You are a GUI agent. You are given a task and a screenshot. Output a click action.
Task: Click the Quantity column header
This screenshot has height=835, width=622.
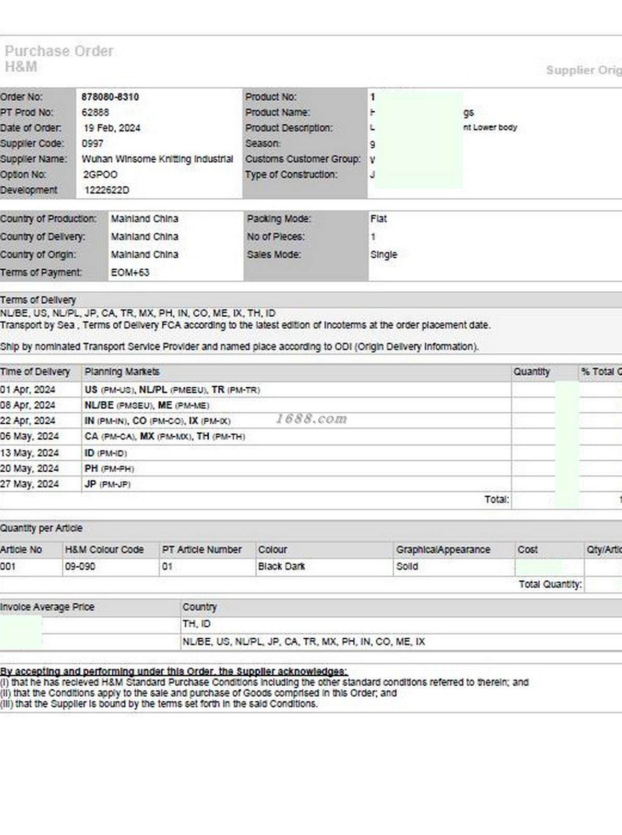[532, 372]
